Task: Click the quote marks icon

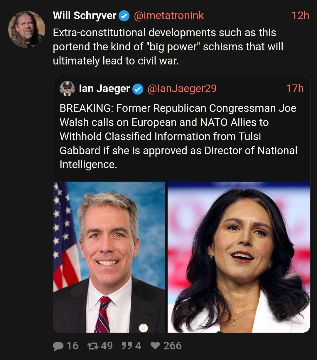Action: tap(126, 346)
